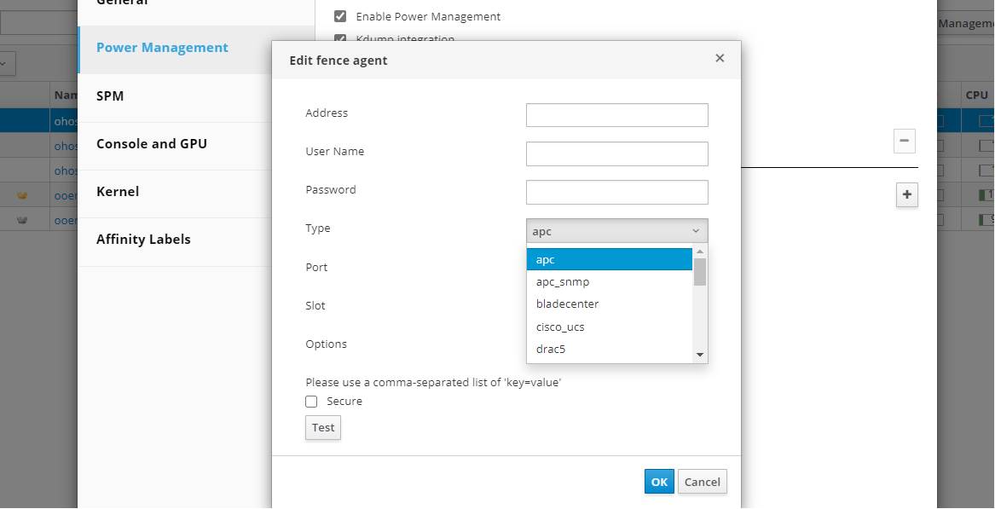This screenshot has height=509, width=995.
Task: Click the minus button to remove agent
Action: [x=904, y=141]
